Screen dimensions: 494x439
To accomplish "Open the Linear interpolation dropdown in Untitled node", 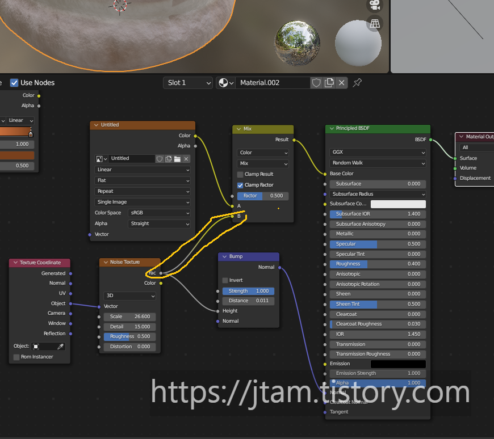I will pos(143,170).
